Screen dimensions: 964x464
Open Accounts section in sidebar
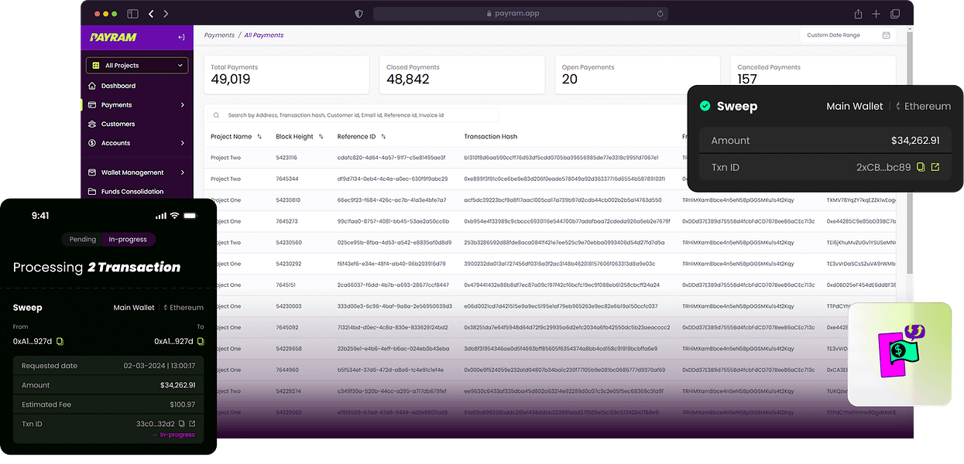115,143
